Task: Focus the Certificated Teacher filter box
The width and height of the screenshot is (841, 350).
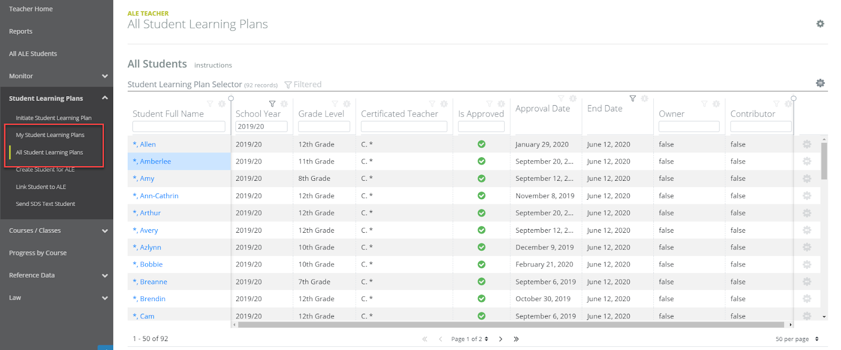Action: (x=404, y=127)
